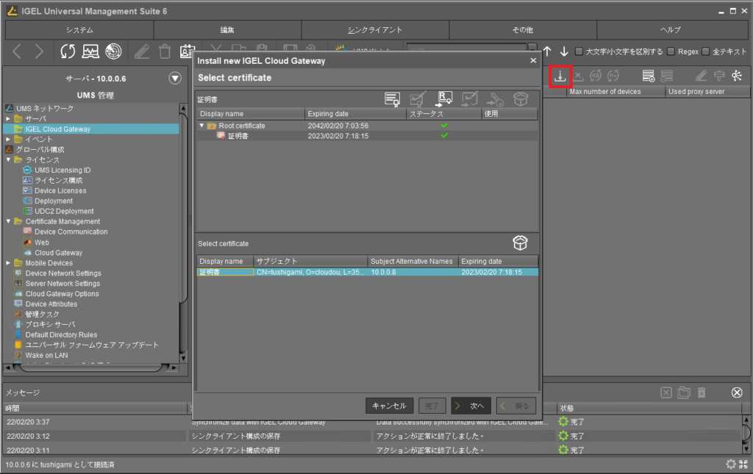Viewport: 753px width, 474px height.
Task: Click the forward navigation arrow in toolbar
Action: pos(39,51)
